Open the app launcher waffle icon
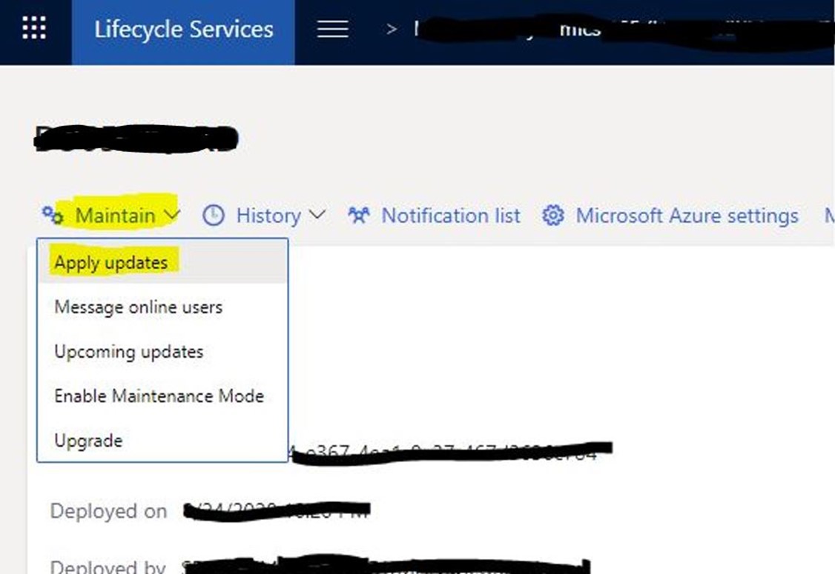835x574 pixels. coord(34,30)
